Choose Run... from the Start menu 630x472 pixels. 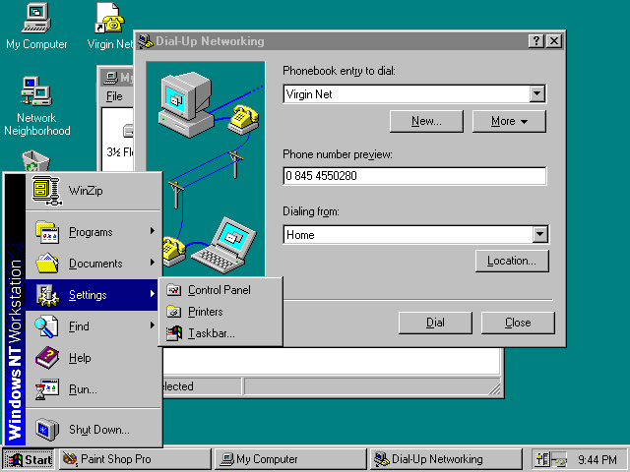click(x=93, y=389)
